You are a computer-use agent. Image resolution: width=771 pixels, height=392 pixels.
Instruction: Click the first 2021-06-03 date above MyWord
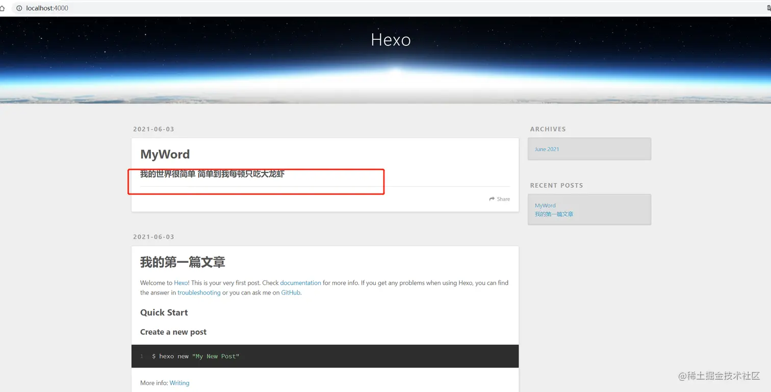point(153,129)
